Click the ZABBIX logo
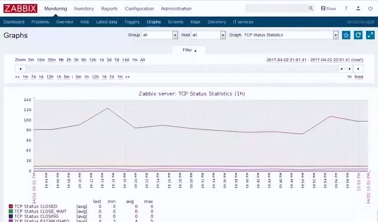378x222 pixels. pyautogui.click(x=20, y=9)
